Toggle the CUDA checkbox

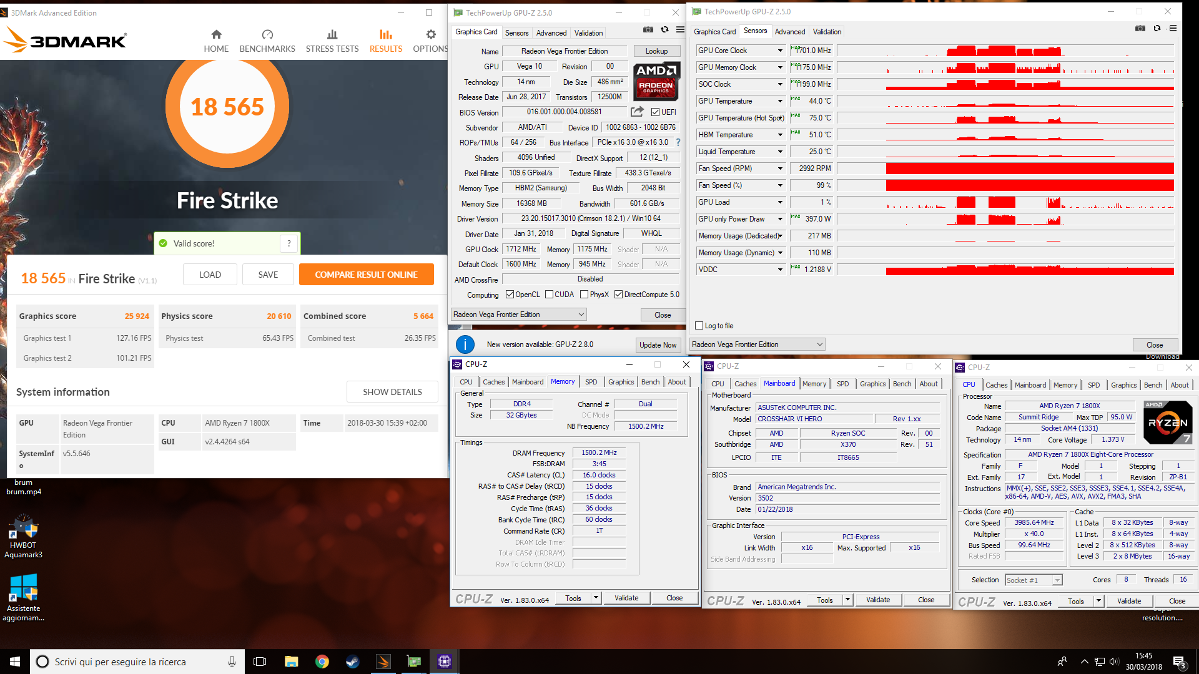point(549,295)
